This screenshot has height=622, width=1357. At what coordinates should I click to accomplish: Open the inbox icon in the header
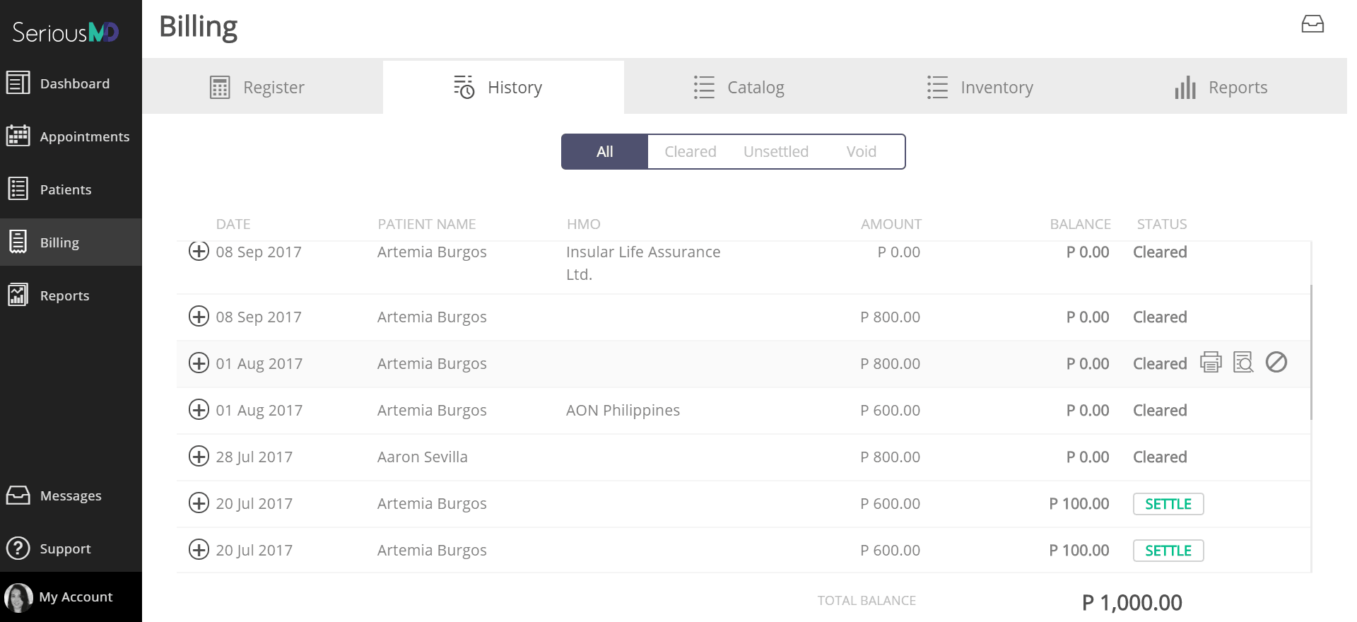1312,25
